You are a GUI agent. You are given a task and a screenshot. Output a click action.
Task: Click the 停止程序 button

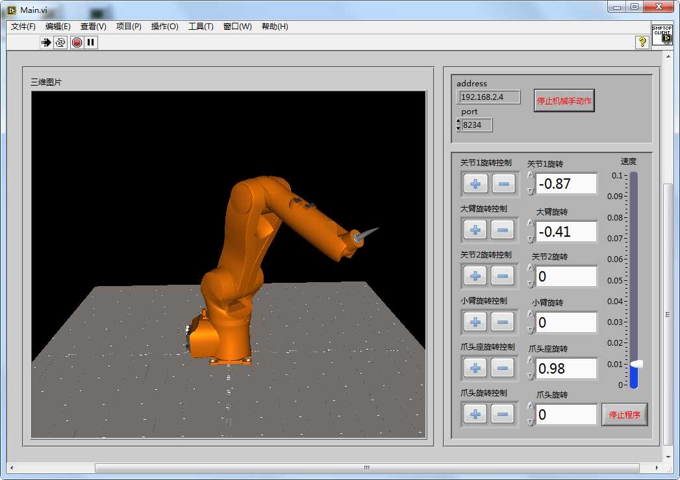(x=625, y=414)
